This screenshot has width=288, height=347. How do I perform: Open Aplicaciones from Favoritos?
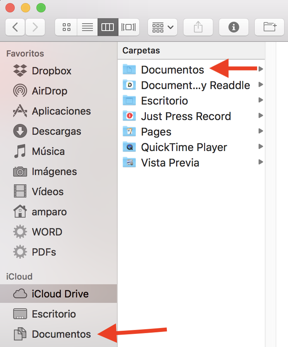pyautogui.click(x=61, y=111)
